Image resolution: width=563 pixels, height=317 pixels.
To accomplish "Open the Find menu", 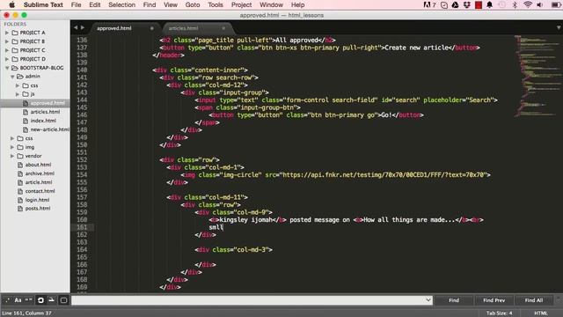I will point(150,5).
